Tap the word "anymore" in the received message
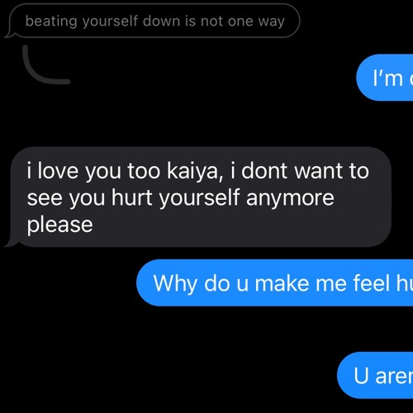The height and width of the screenshot is (413, 413). point(290,198)
